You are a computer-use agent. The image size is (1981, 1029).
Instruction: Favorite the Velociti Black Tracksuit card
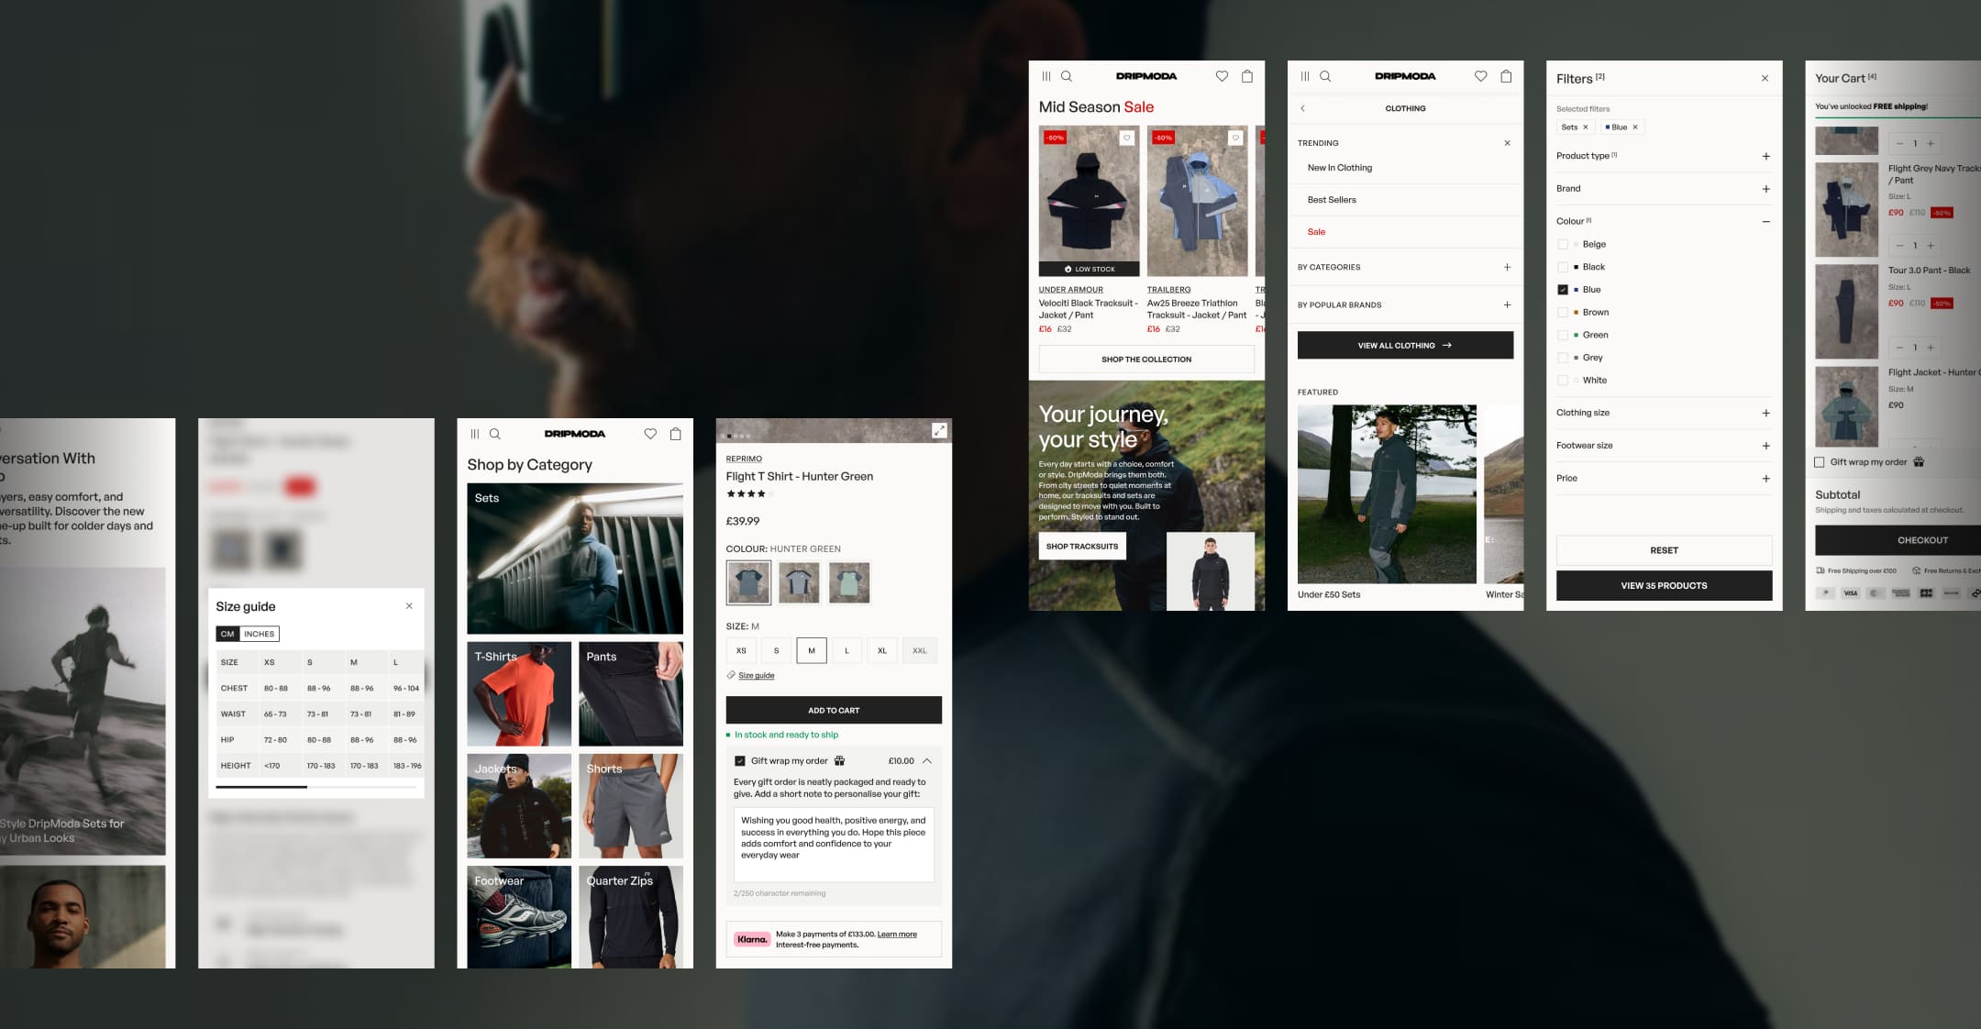click(x=1127, y=138)
